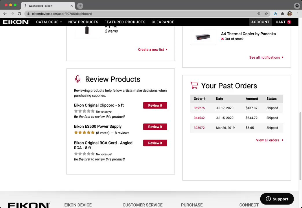Select the $5.65 amount cell
This screenshot has height=208, width=302.
click(x=250, y=128)
